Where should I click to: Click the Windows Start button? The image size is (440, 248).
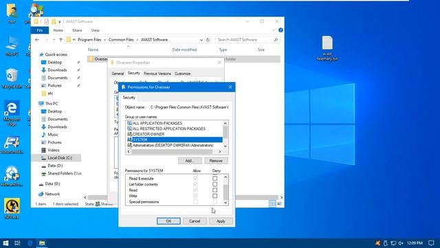coord(5,243)
